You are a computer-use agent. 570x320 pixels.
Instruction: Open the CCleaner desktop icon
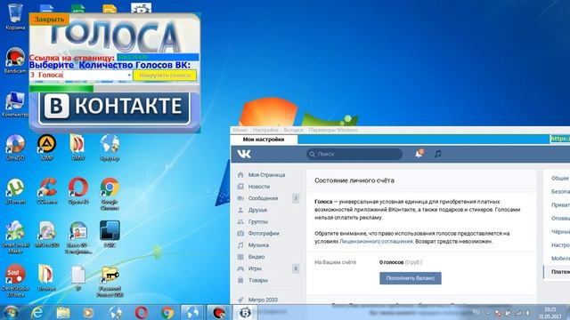(x=47, y=191)
